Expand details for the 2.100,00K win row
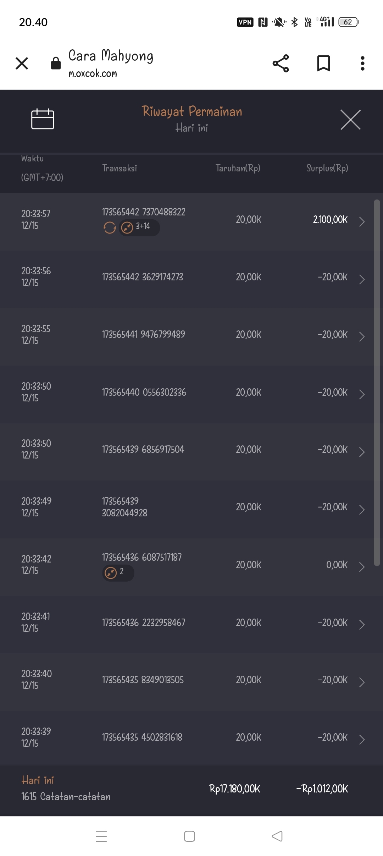 point(362,222)
